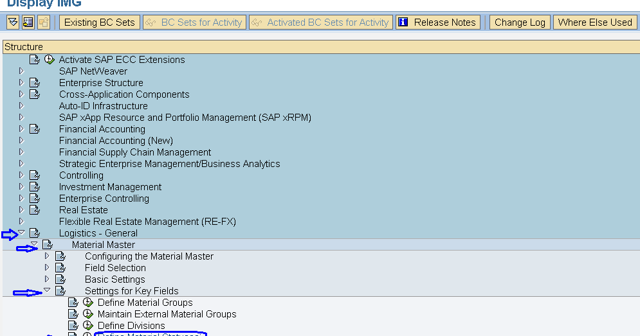Select the 'Material Master' row text
The height and width of the screenshot is (336, 640).
coord(104,245)
